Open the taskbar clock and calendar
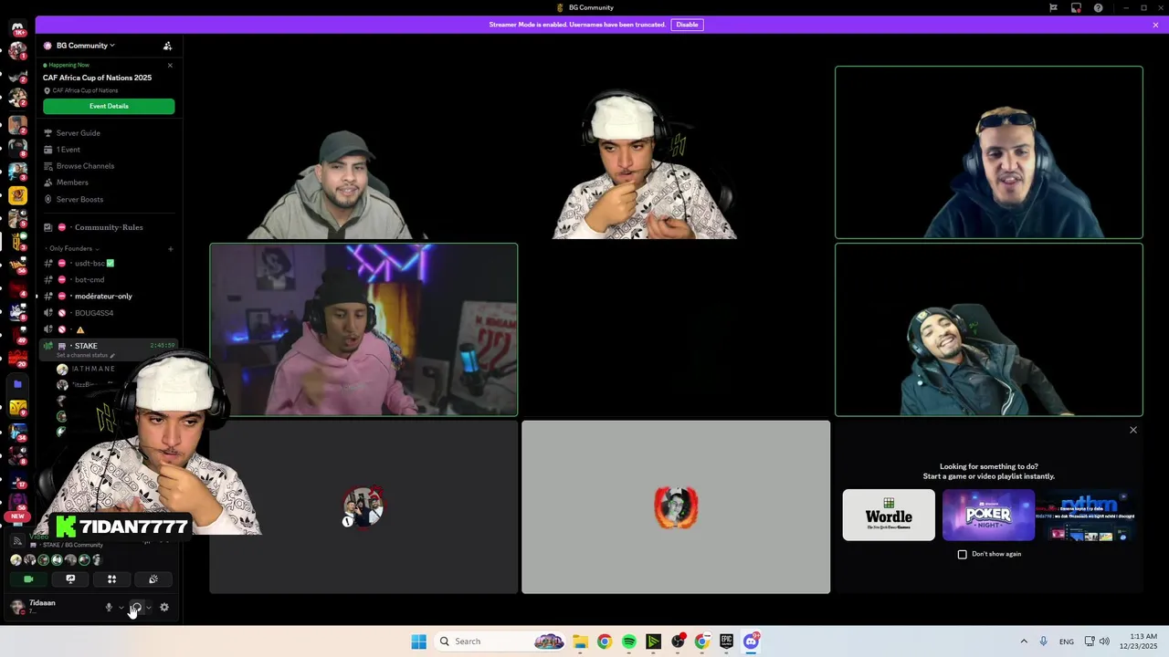Viewport: 1169px width, 657px height. tap(1137, 641)
